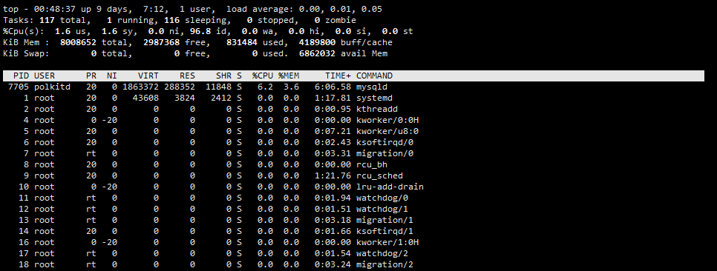Click the KiB Swap label
The image size is (717, 271).
click(26, 54)
